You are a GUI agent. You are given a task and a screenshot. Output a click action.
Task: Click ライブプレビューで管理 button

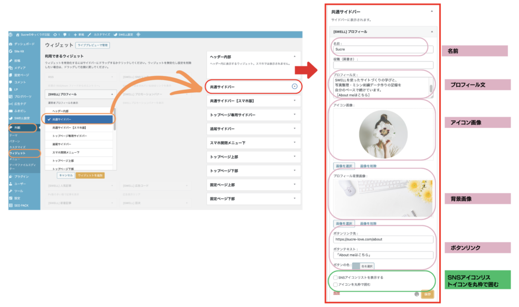[x=93, y=45]
